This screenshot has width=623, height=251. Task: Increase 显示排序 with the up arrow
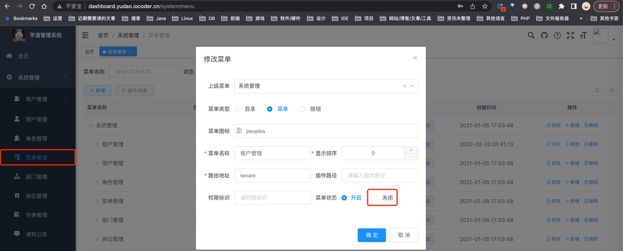(411, 150)
